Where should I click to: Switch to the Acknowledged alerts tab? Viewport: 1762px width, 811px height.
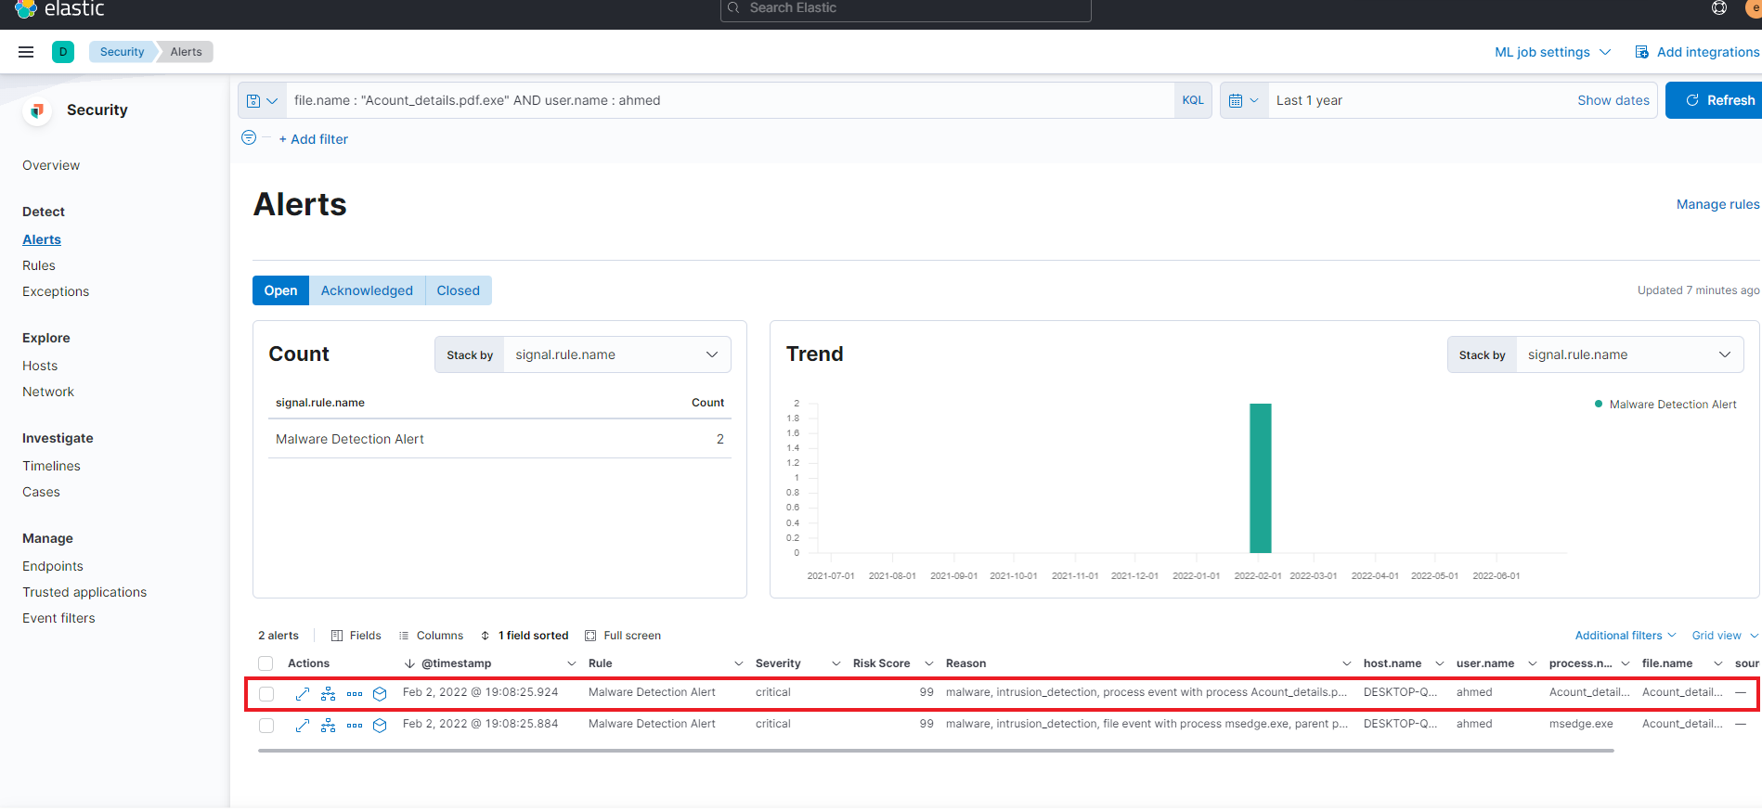pos(367,290)
